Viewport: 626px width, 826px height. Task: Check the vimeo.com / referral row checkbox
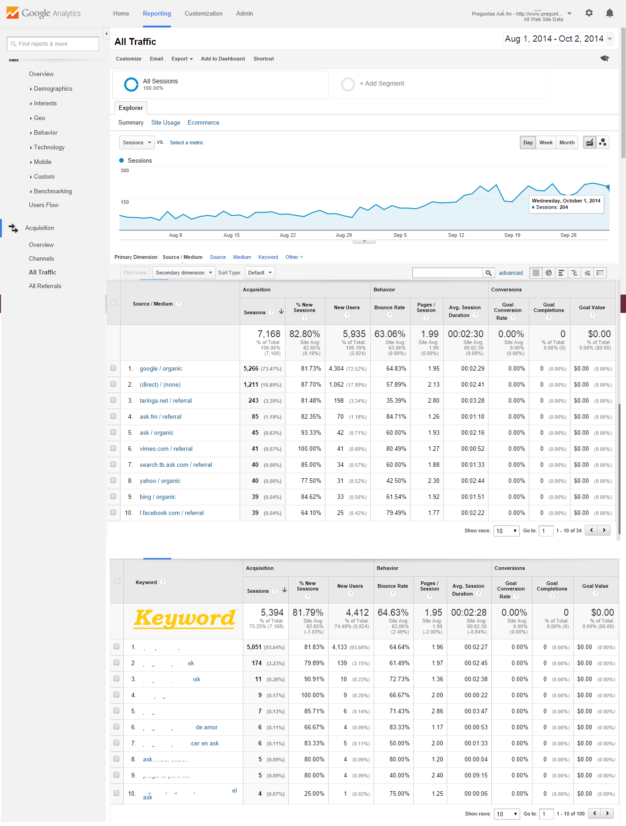(113, 448)
